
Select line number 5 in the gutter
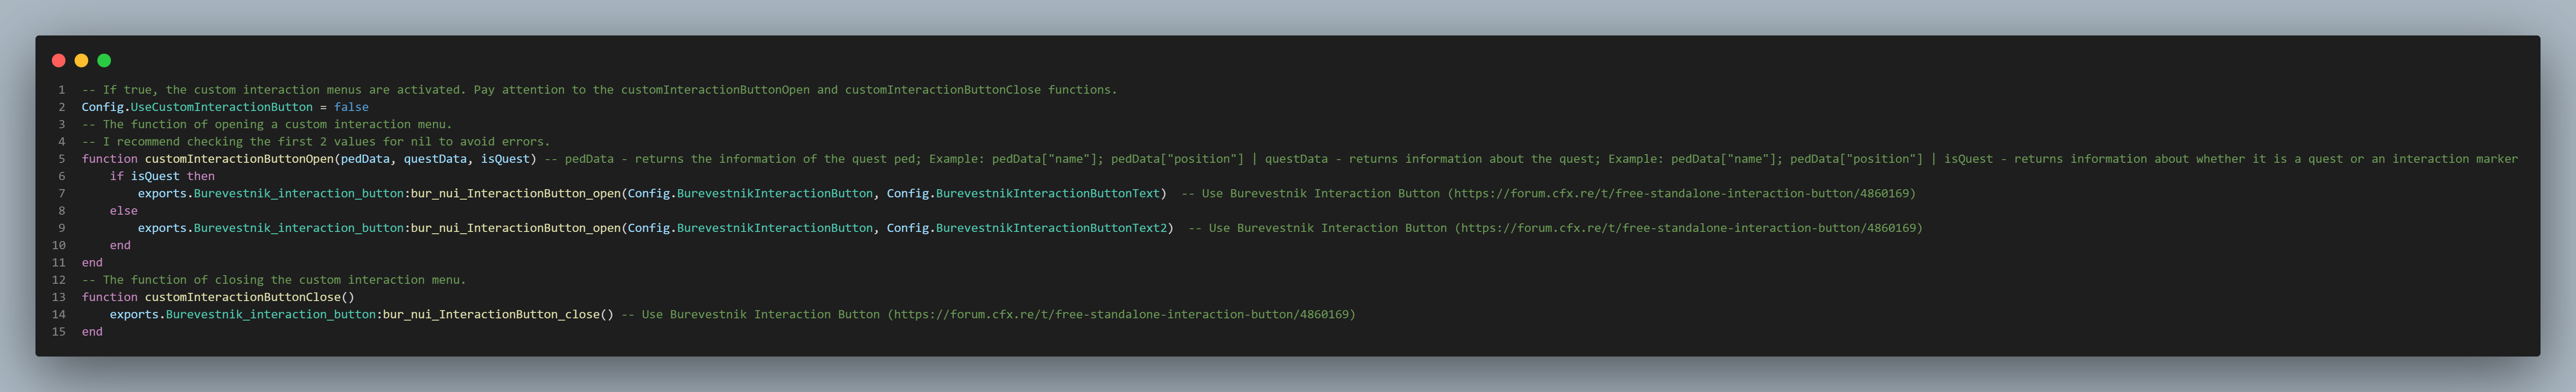[62, 159]
